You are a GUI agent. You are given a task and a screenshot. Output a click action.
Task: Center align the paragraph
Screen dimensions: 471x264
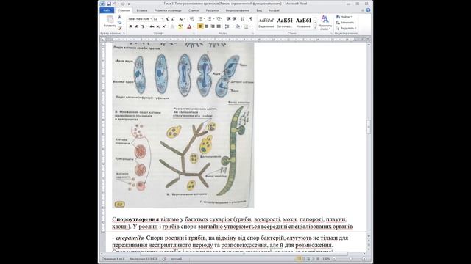click(206, 26)
